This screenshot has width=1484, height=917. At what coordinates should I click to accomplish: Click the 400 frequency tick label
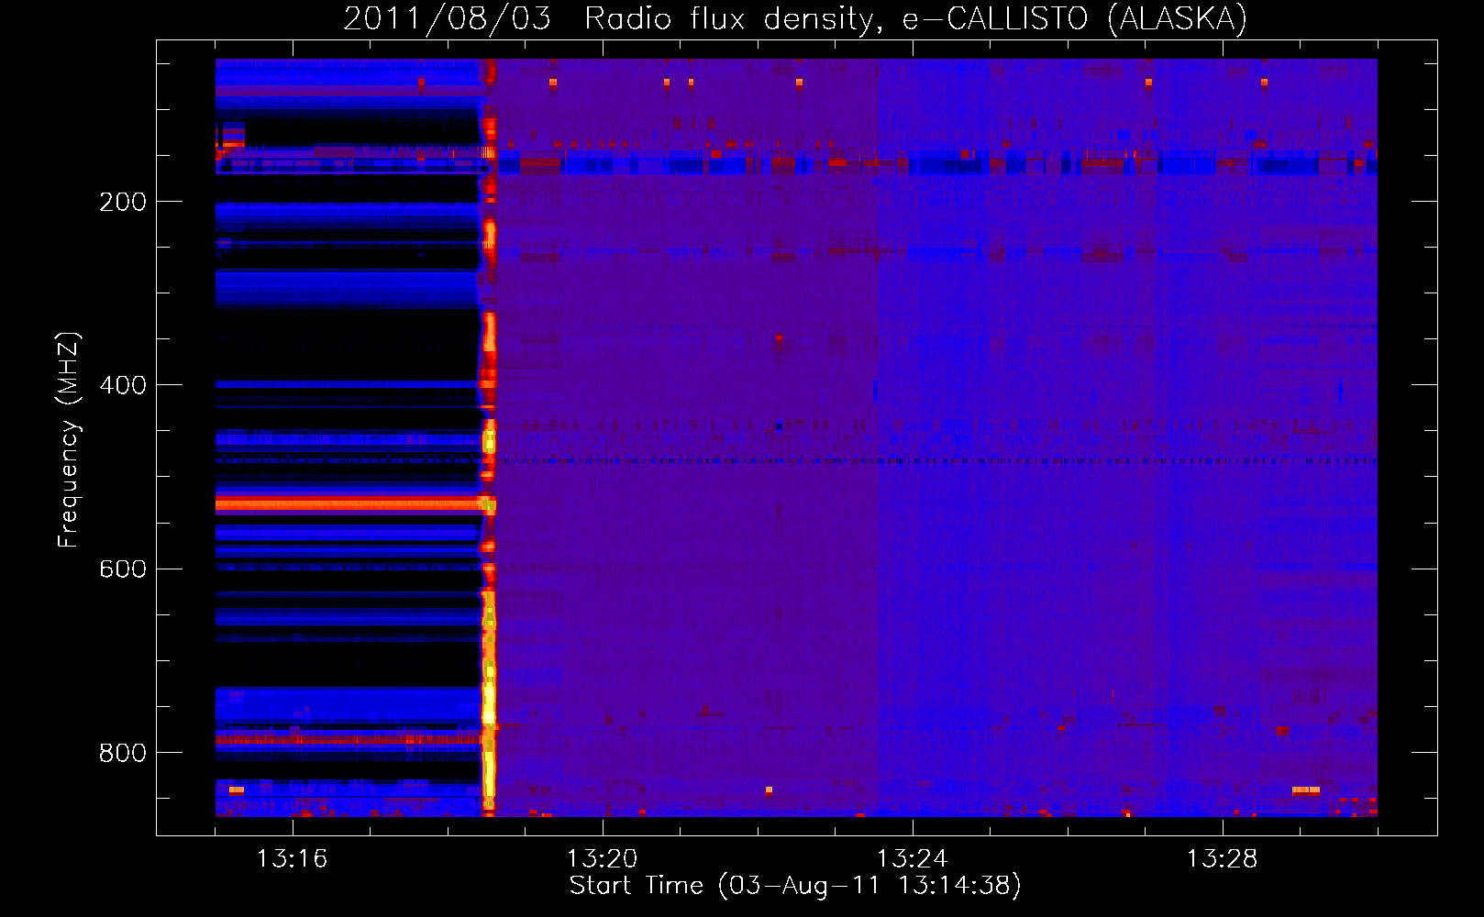pos(123,385)
